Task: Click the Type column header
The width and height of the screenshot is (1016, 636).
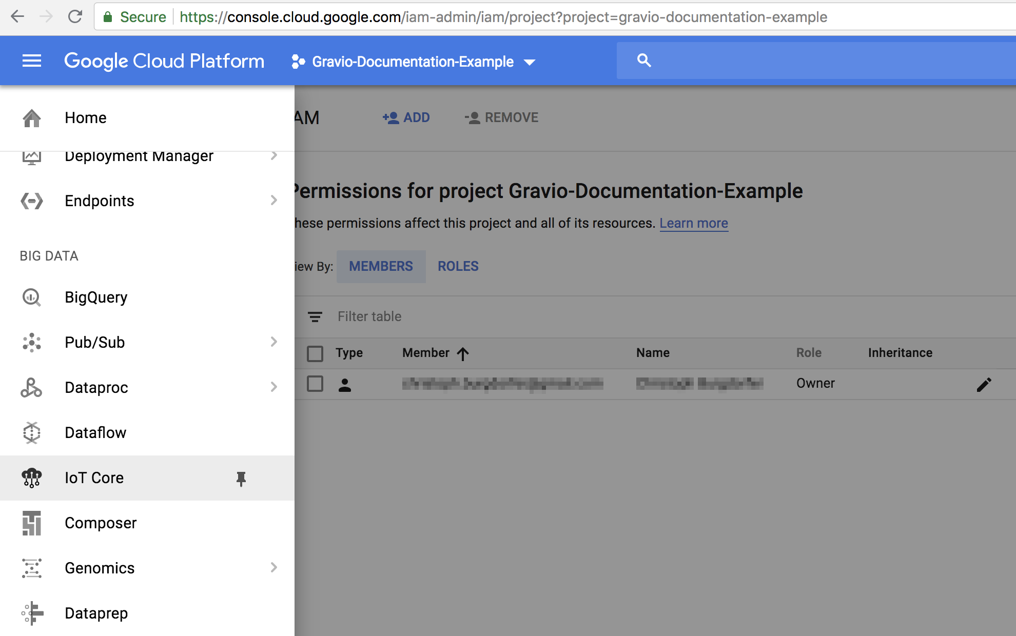Action: (349, 353)
